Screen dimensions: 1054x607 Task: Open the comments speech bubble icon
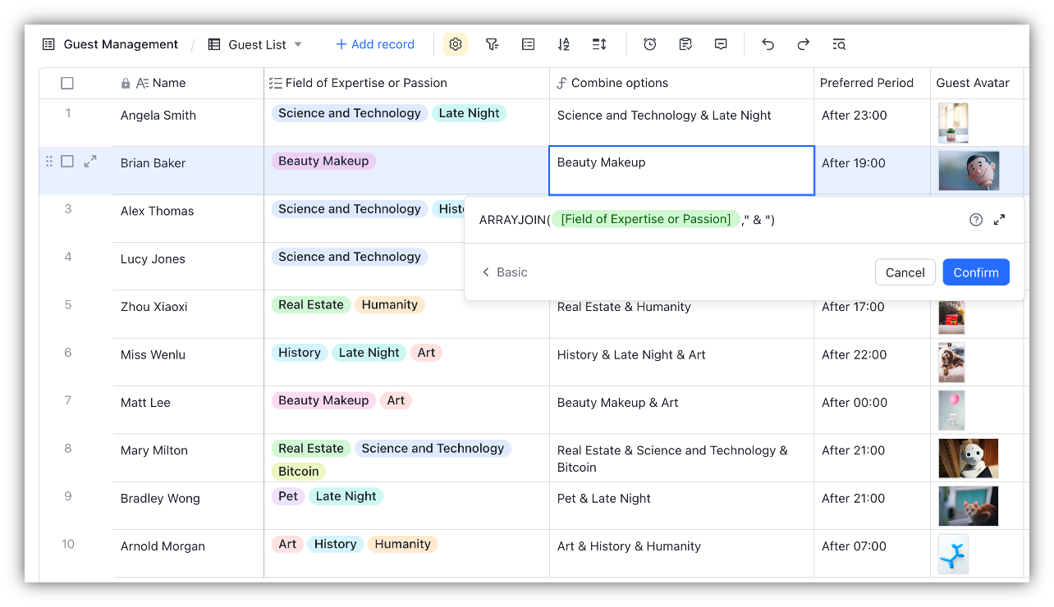(721, 44)
